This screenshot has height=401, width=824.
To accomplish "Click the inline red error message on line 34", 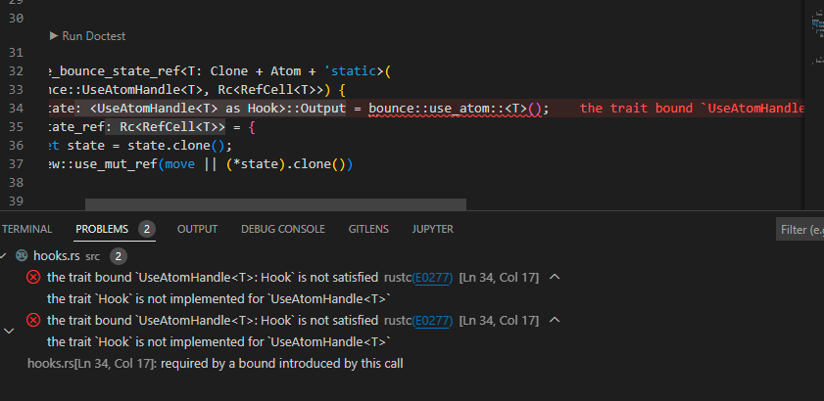I will [692, 109].
